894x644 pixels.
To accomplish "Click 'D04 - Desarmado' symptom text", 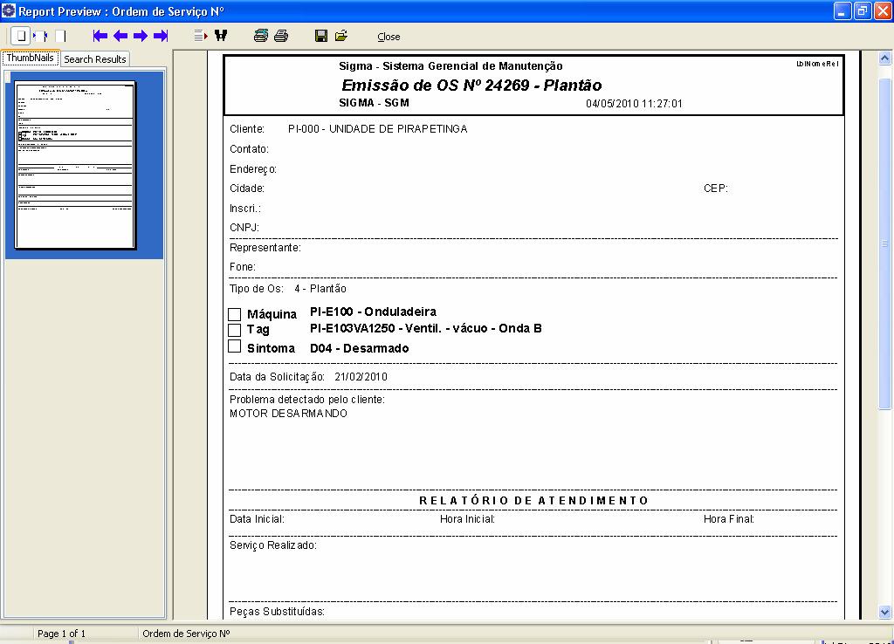I will (x=359, y=348).
